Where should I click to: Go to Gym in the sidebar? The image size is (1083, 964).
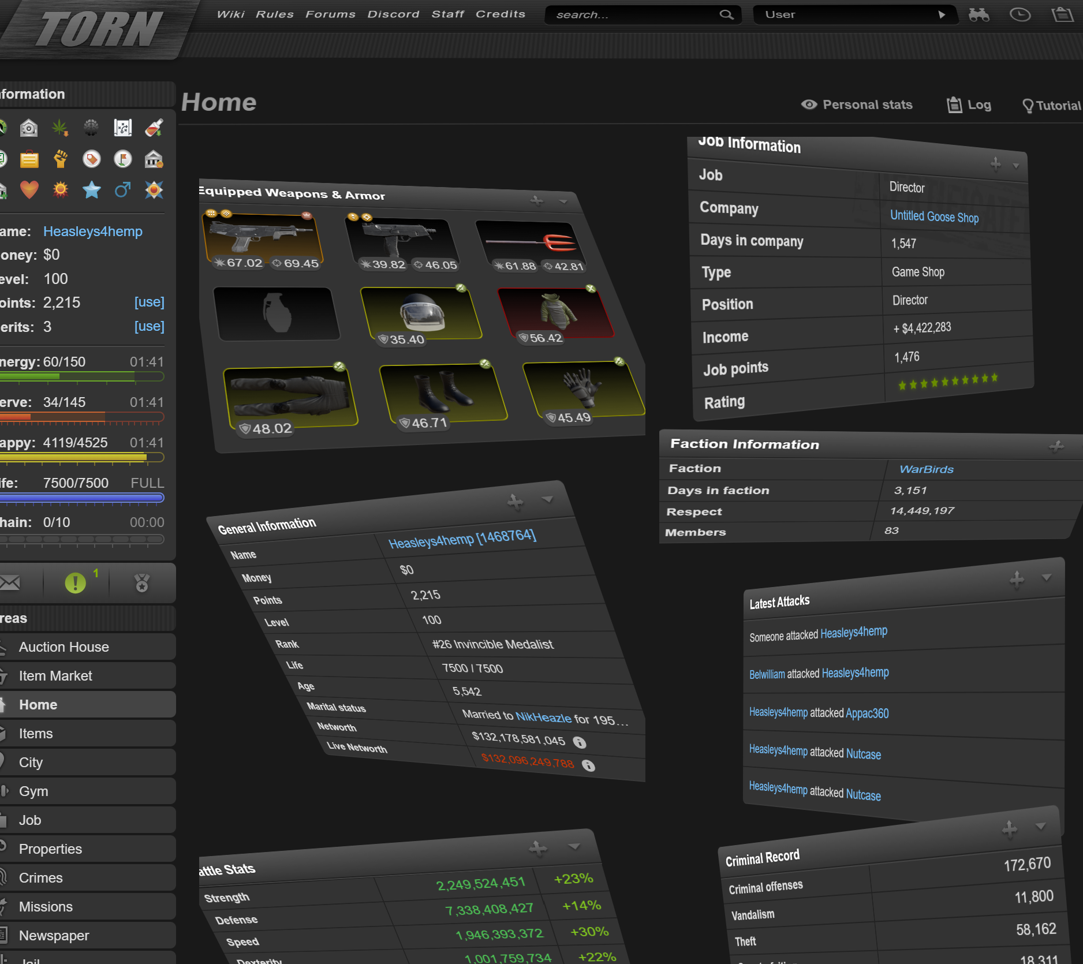[x=33, y=791]
